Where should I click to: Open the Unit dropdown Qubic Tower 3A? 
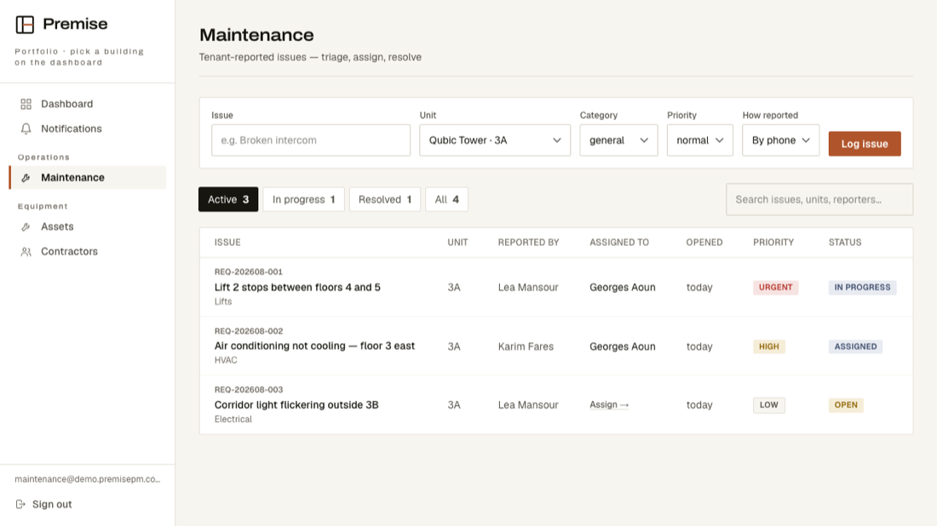click(x=495, y=140)
